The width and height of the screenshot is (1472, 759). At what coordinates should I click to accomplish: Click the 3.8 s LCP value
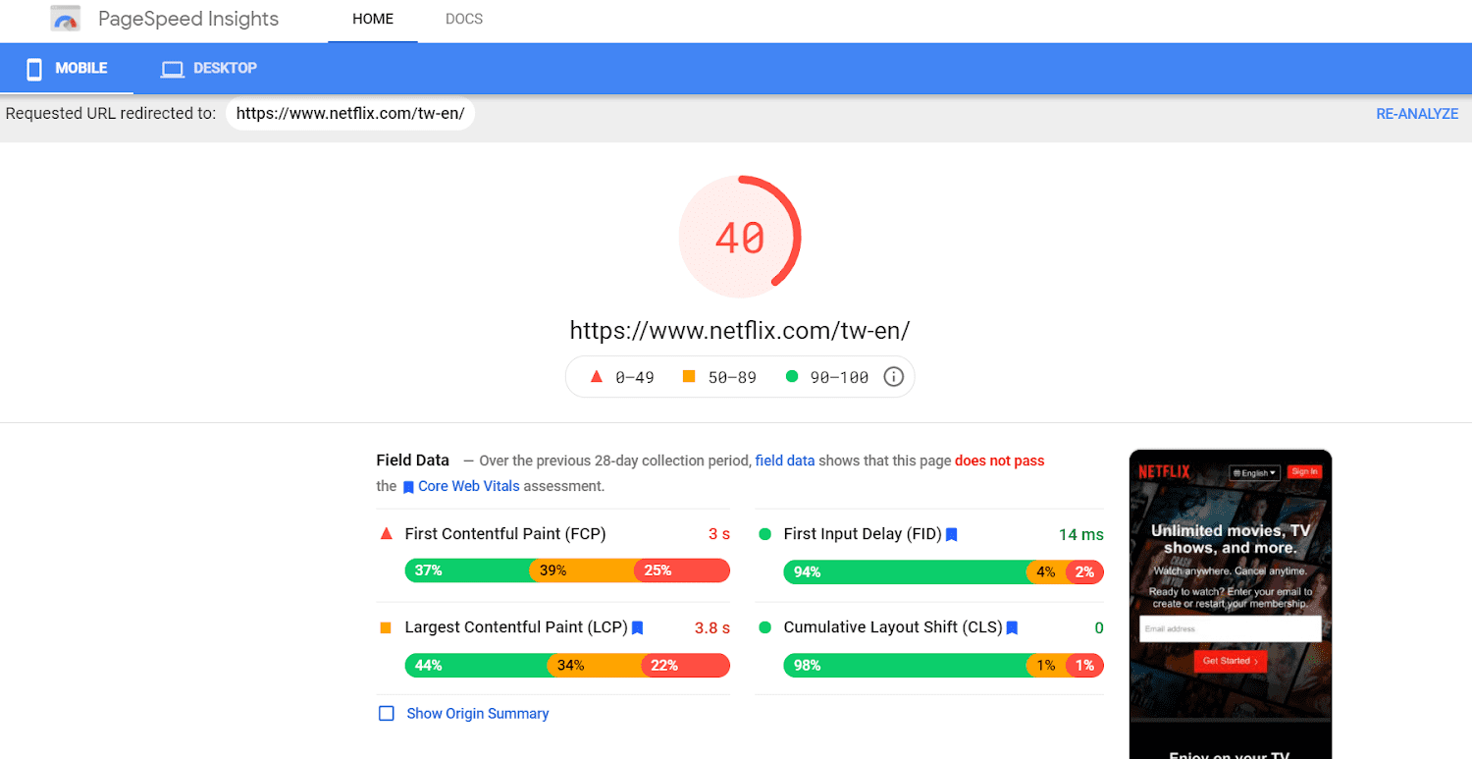pyautogui.click(x=712, y=627)
